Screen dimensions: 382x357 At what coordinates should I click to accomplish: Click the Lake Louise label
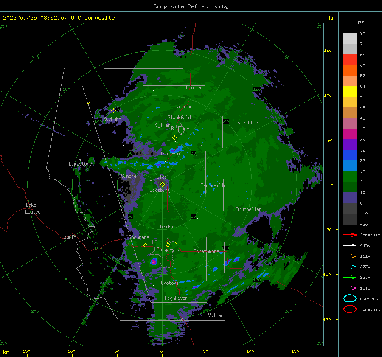[33, 208]
